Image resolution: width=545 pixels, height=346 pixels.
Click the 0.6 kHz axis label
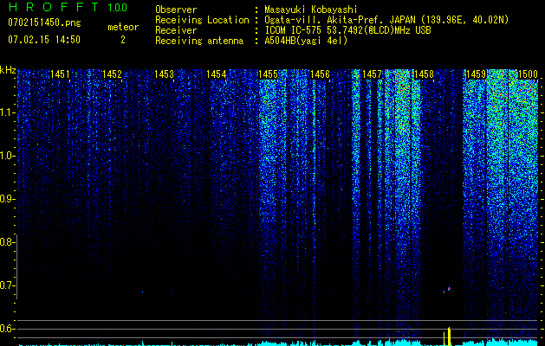(7, 329)
